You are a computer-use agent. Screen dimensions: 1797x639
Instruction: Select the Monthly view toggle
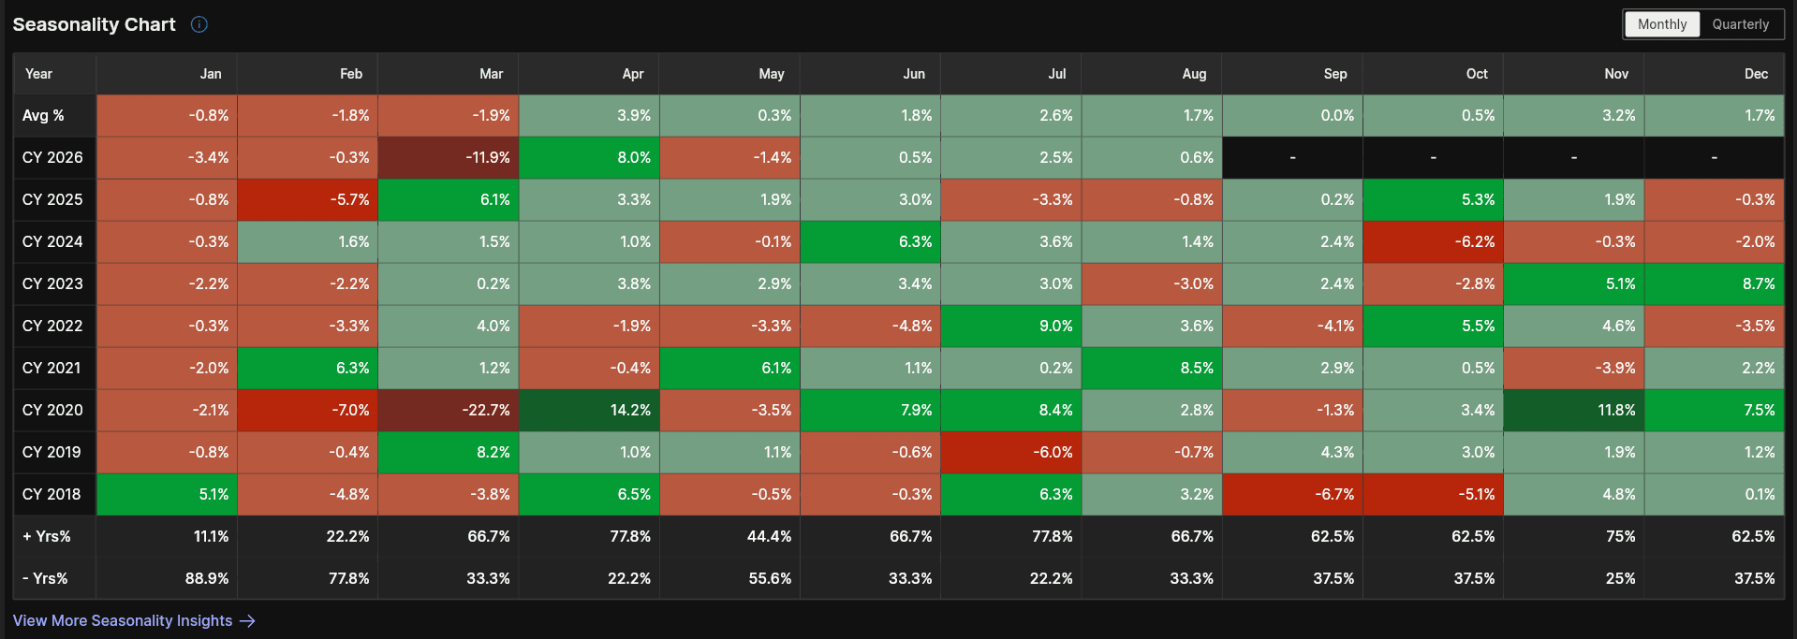[x=1662, y=24]
